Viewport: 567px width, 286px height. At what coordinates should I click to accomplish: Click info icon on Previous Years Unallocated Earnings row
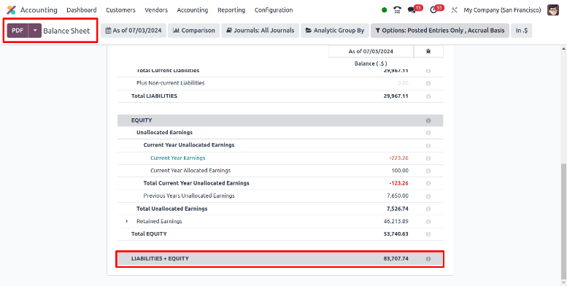(428, 196)
